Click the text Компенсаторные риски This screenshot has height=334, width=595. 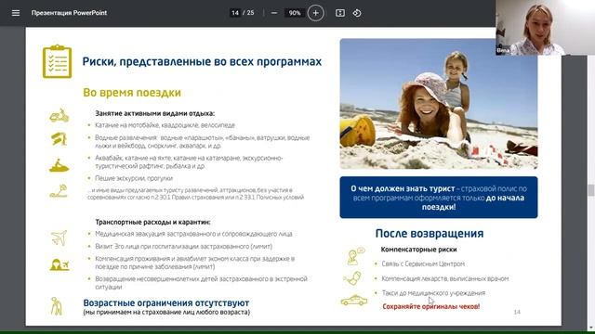tap(418, 250)
